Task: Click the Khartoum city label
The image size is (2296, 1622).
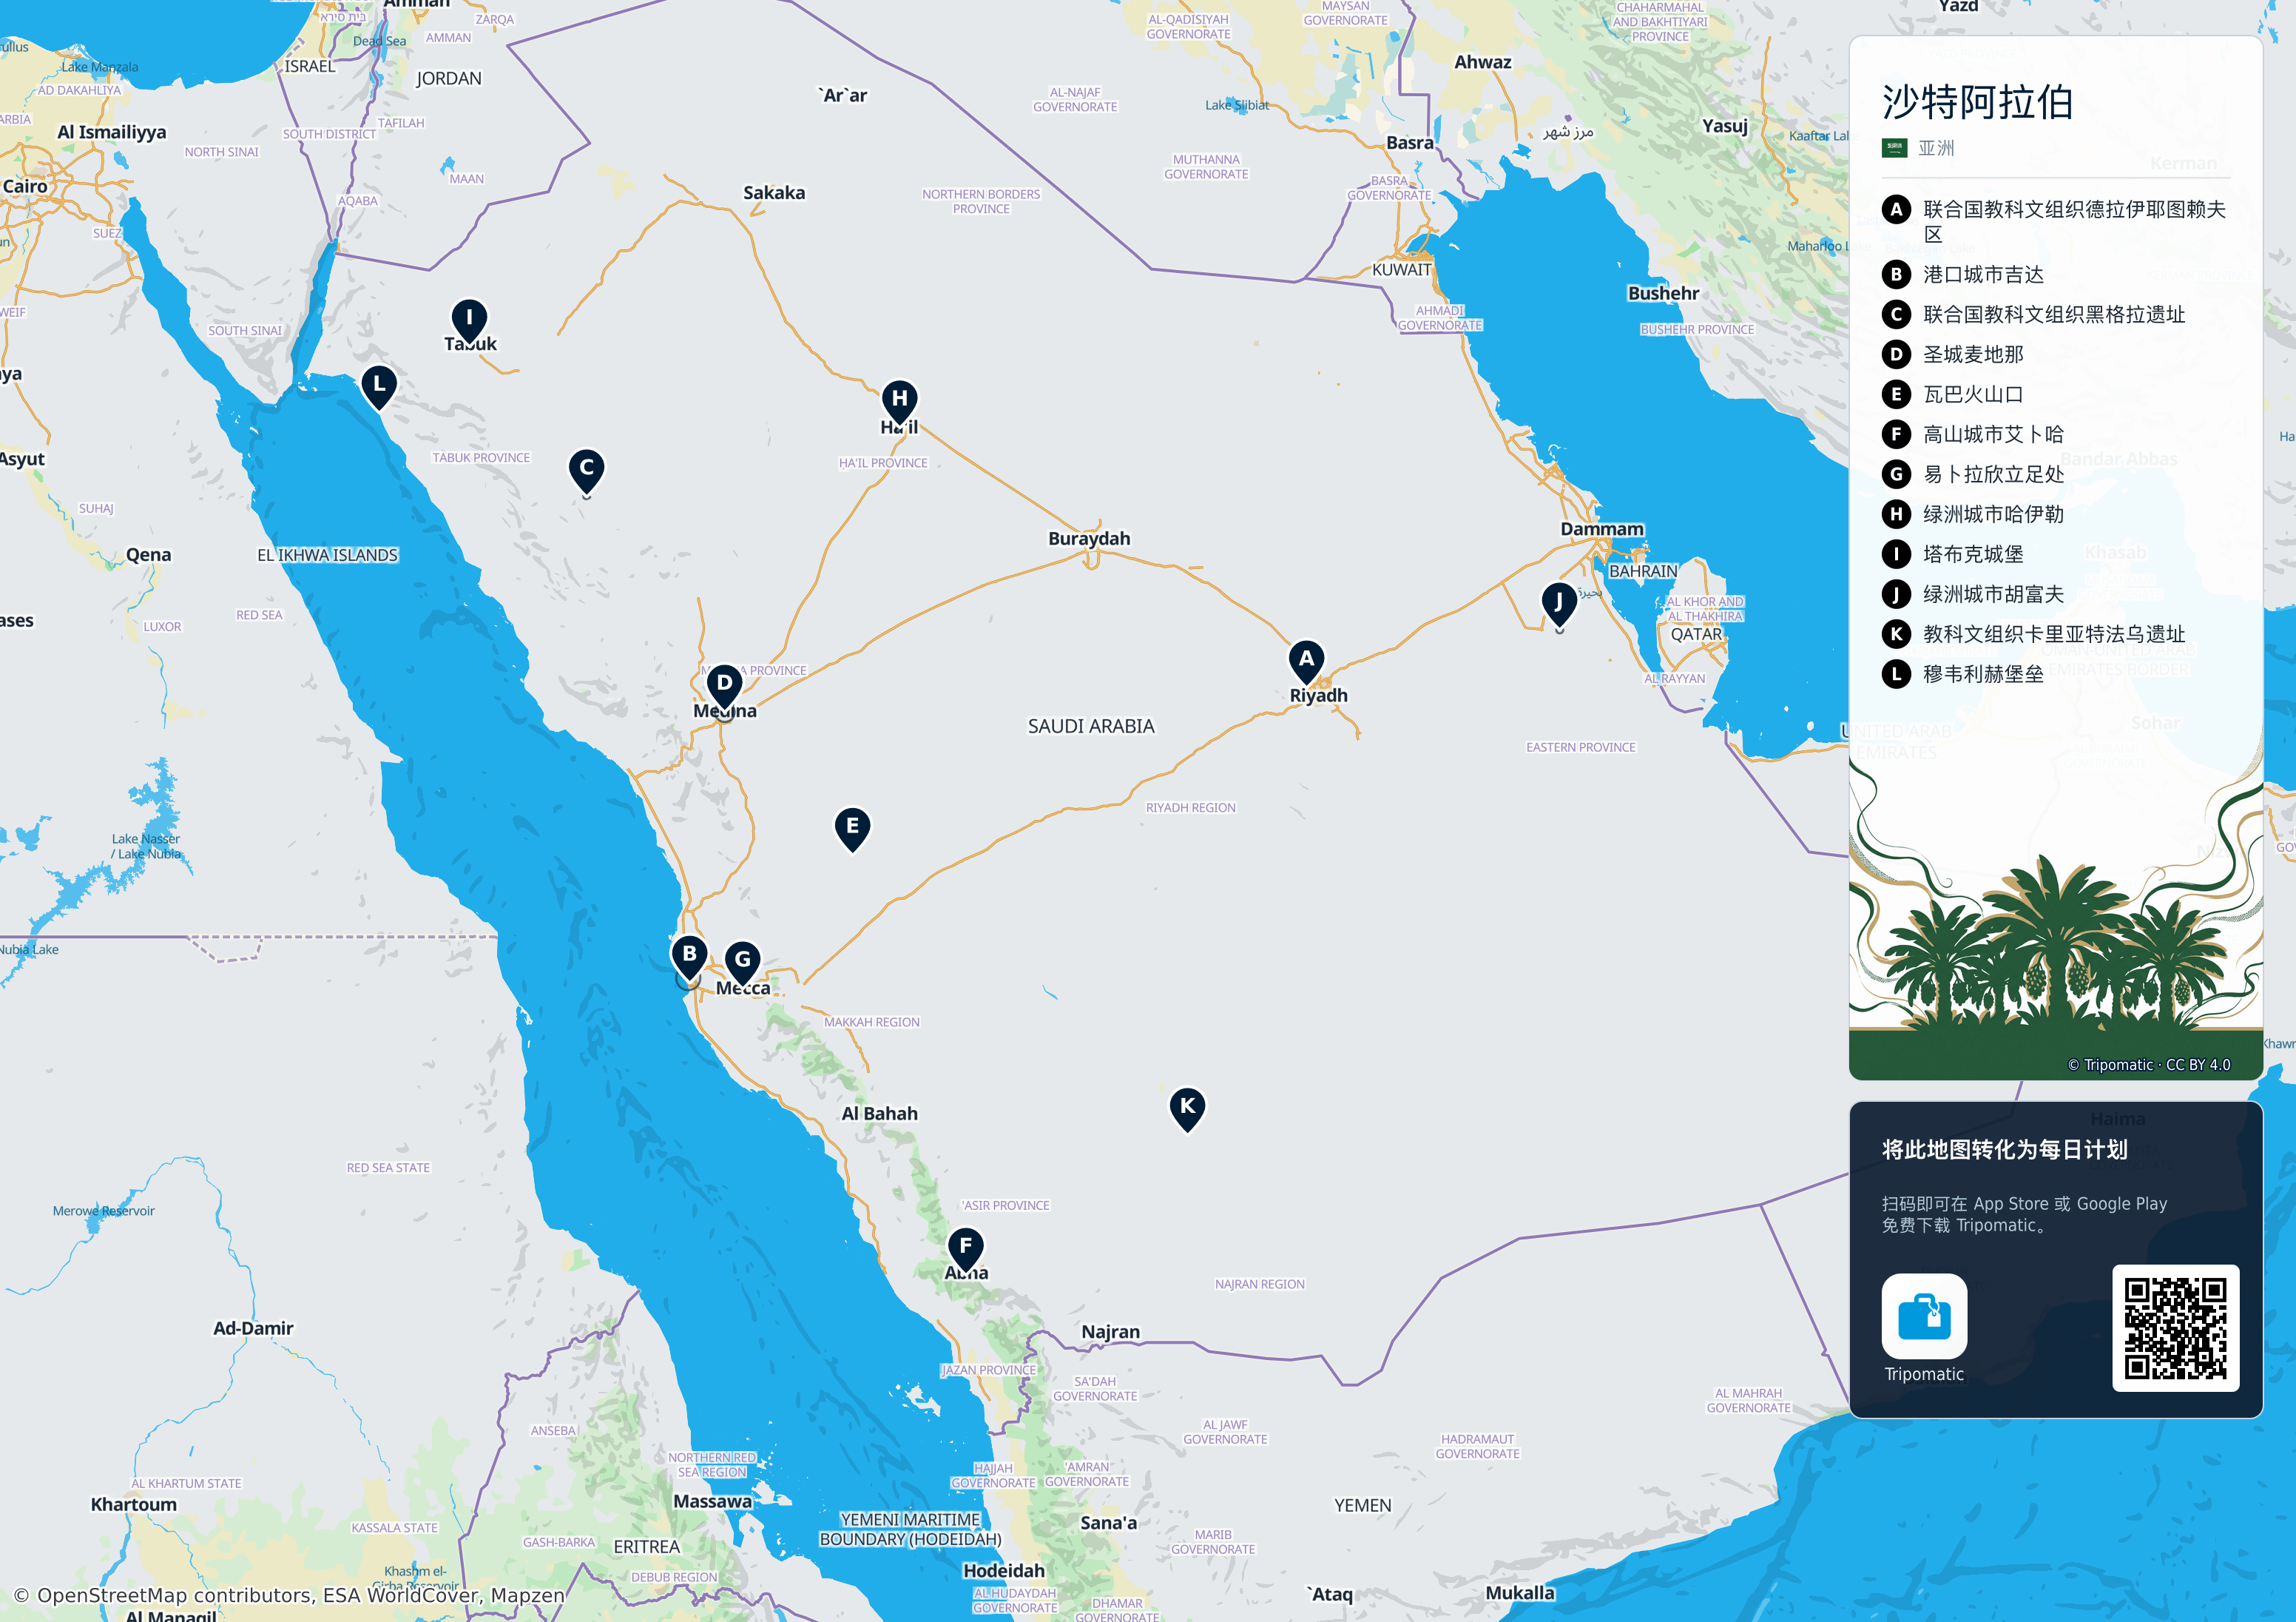Action: click(134, 1505)
